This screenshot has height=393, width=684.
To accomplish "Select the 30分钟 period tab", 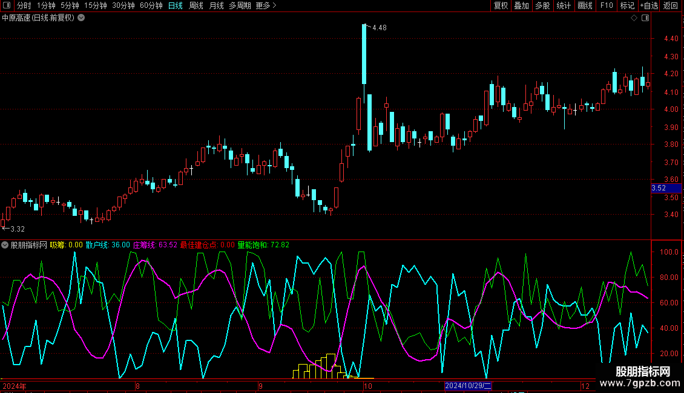I will pyautogui.click(x=123, y=5).
